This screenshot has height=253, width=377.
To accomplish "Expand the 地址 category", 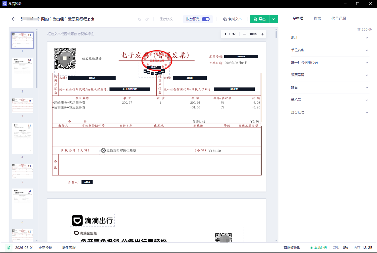I will pos(330,38).
